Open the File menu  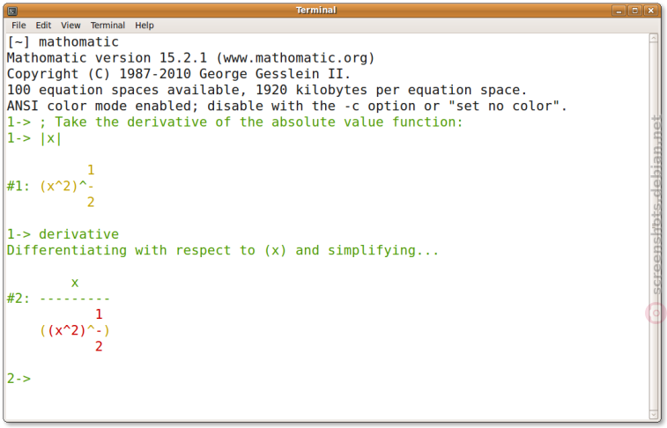coord(19,26)
